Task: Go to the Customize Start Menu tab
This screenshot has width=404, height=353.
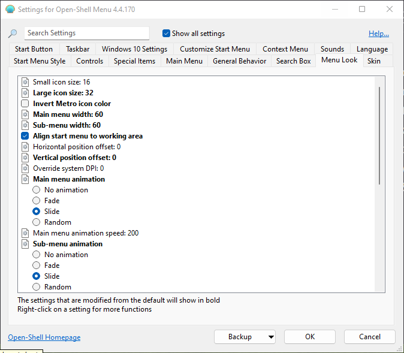Action: (215, 49)
